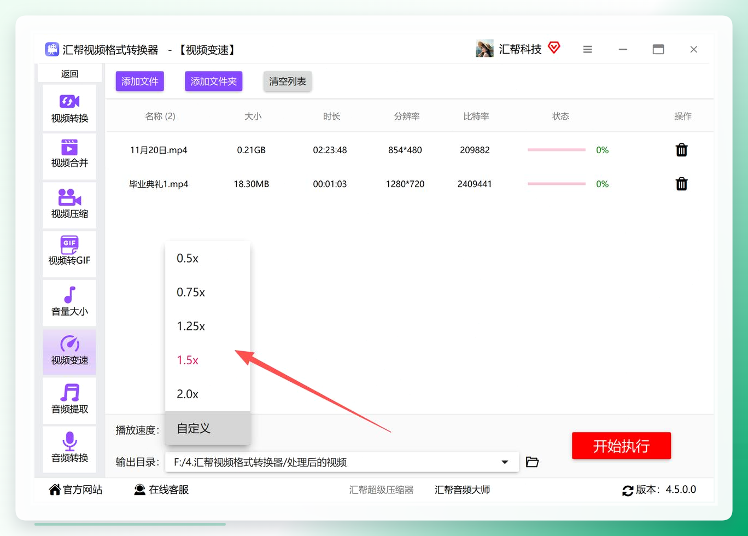Click the 汇帮科技 user avatar

click(484, 49)
